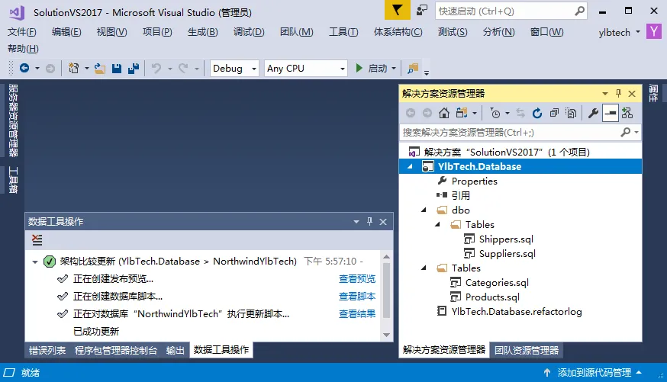Close the Solution Explorer panel
667x382 pixels.
tap(632, 94)
